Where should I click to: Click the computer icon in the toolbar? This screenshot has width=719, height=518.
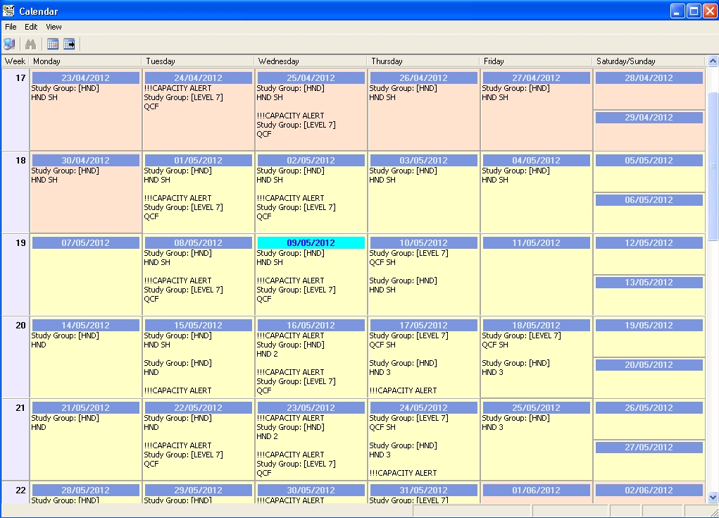pyautogui.click(x=9, y=44)
